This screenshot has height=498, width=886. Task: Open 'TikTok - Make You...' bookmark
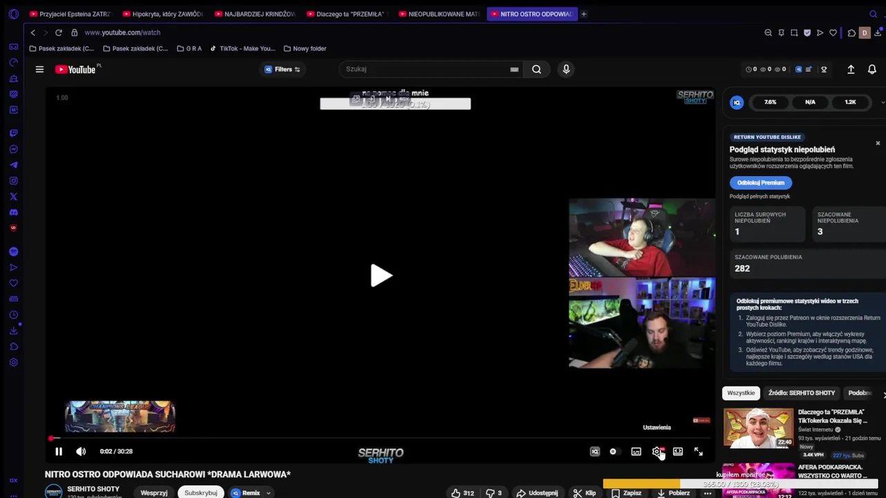(242, 48)
